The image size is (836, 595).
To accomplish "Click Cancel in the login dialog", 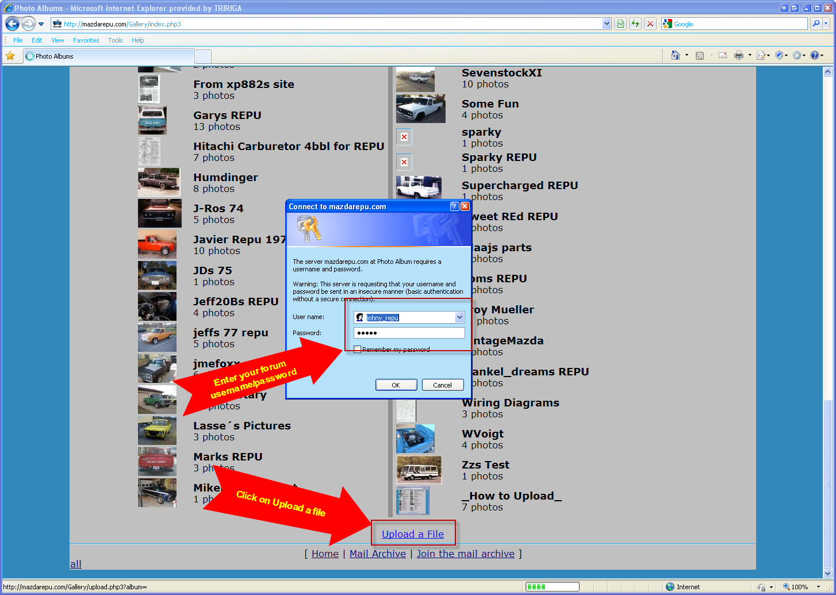I will point(443,385).
